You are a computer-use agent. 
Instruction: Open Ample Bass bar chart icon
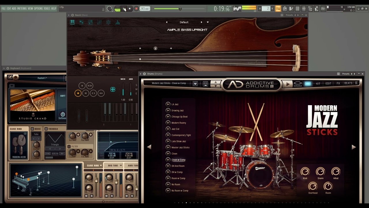click(x=117, y=22)
